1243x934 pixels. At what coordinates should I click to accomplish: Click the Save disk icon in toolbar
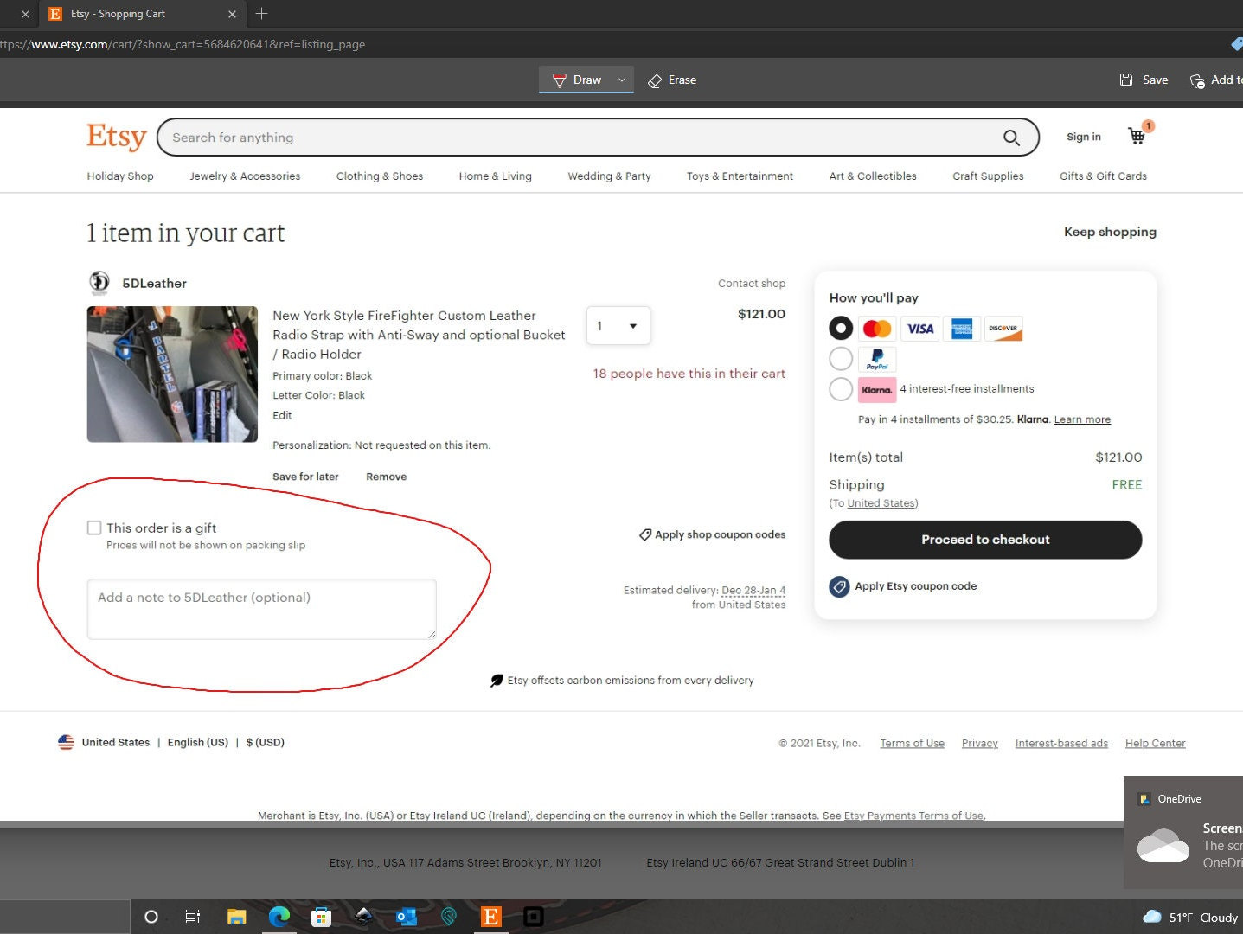(1126, 80)
